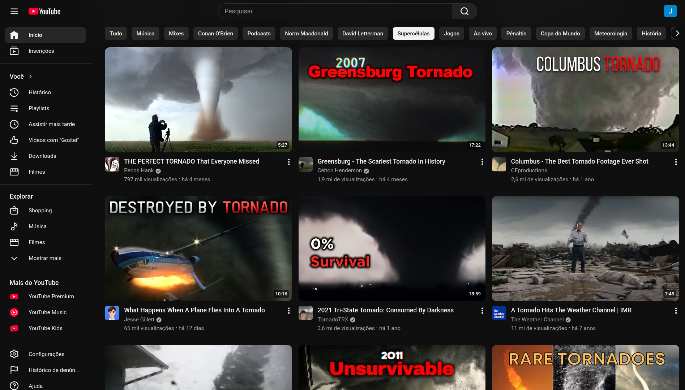Open Configurações settings
This screenshot has width=685, height=390.
[46, 354]
